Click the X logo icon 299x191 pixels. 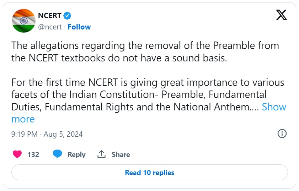282,15
